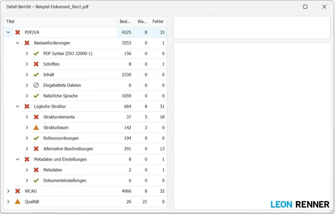Sort by the Fehler column header
The image size is (335, 214).
[158, 22]
